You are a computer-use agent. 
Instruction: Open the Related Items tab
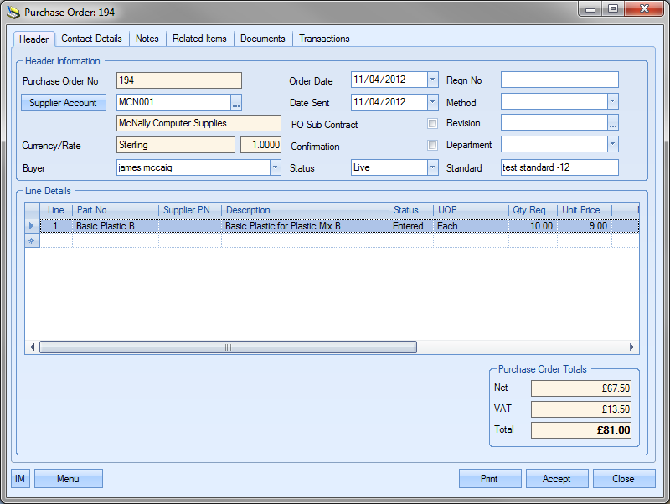coord(199,39)
